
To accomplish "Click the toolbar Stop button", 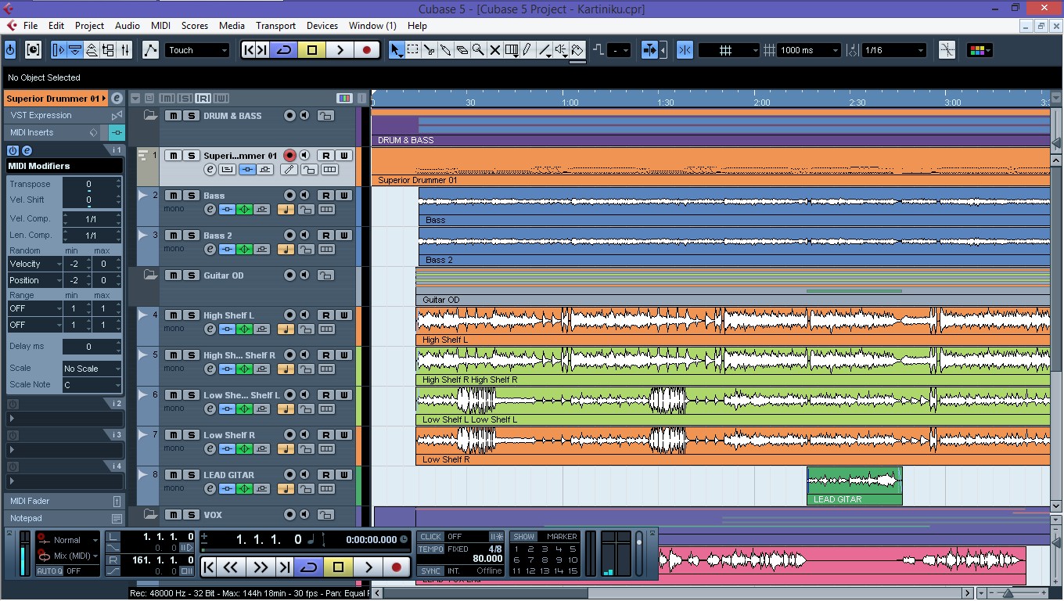I will tap(311, 50).
